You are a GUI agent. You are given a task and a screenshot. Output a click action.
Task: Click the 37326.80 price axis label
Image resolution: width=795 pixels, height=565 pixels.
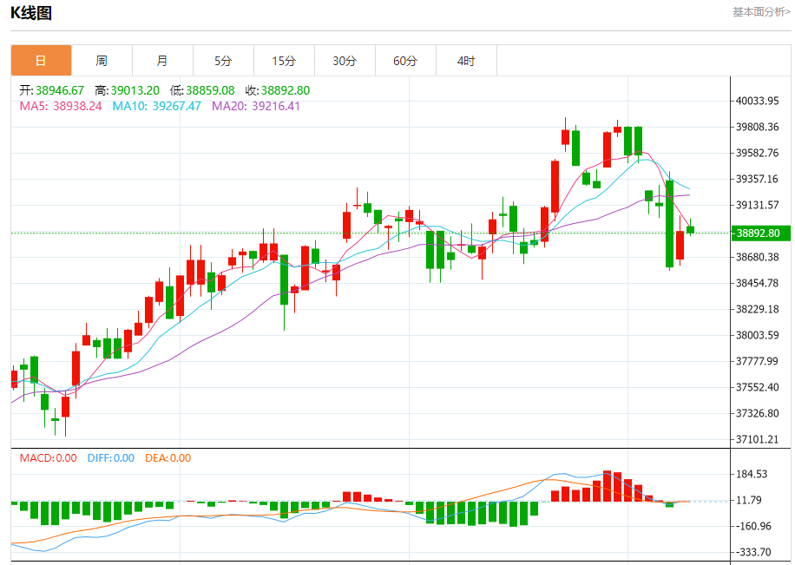click(x=758, y=413)
